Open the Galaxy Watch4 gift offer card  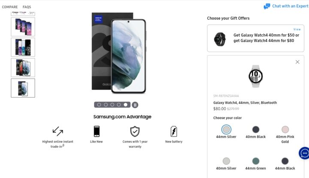256,39
